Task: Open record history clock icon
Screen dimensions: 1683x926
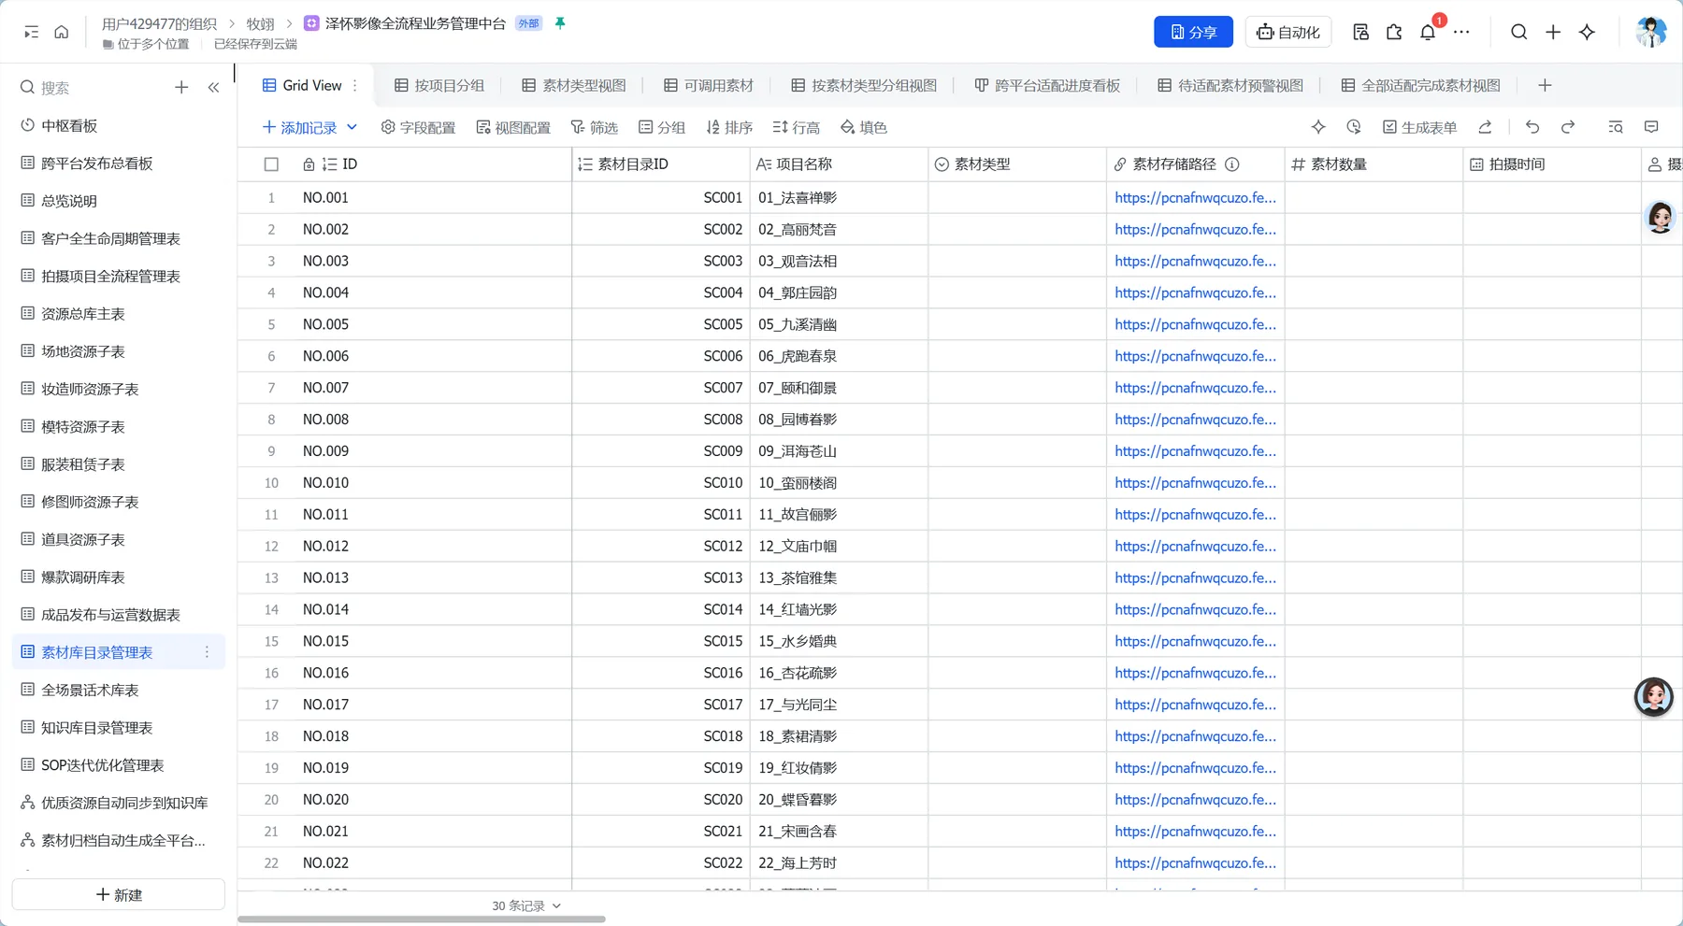Action: point(1354,127)
